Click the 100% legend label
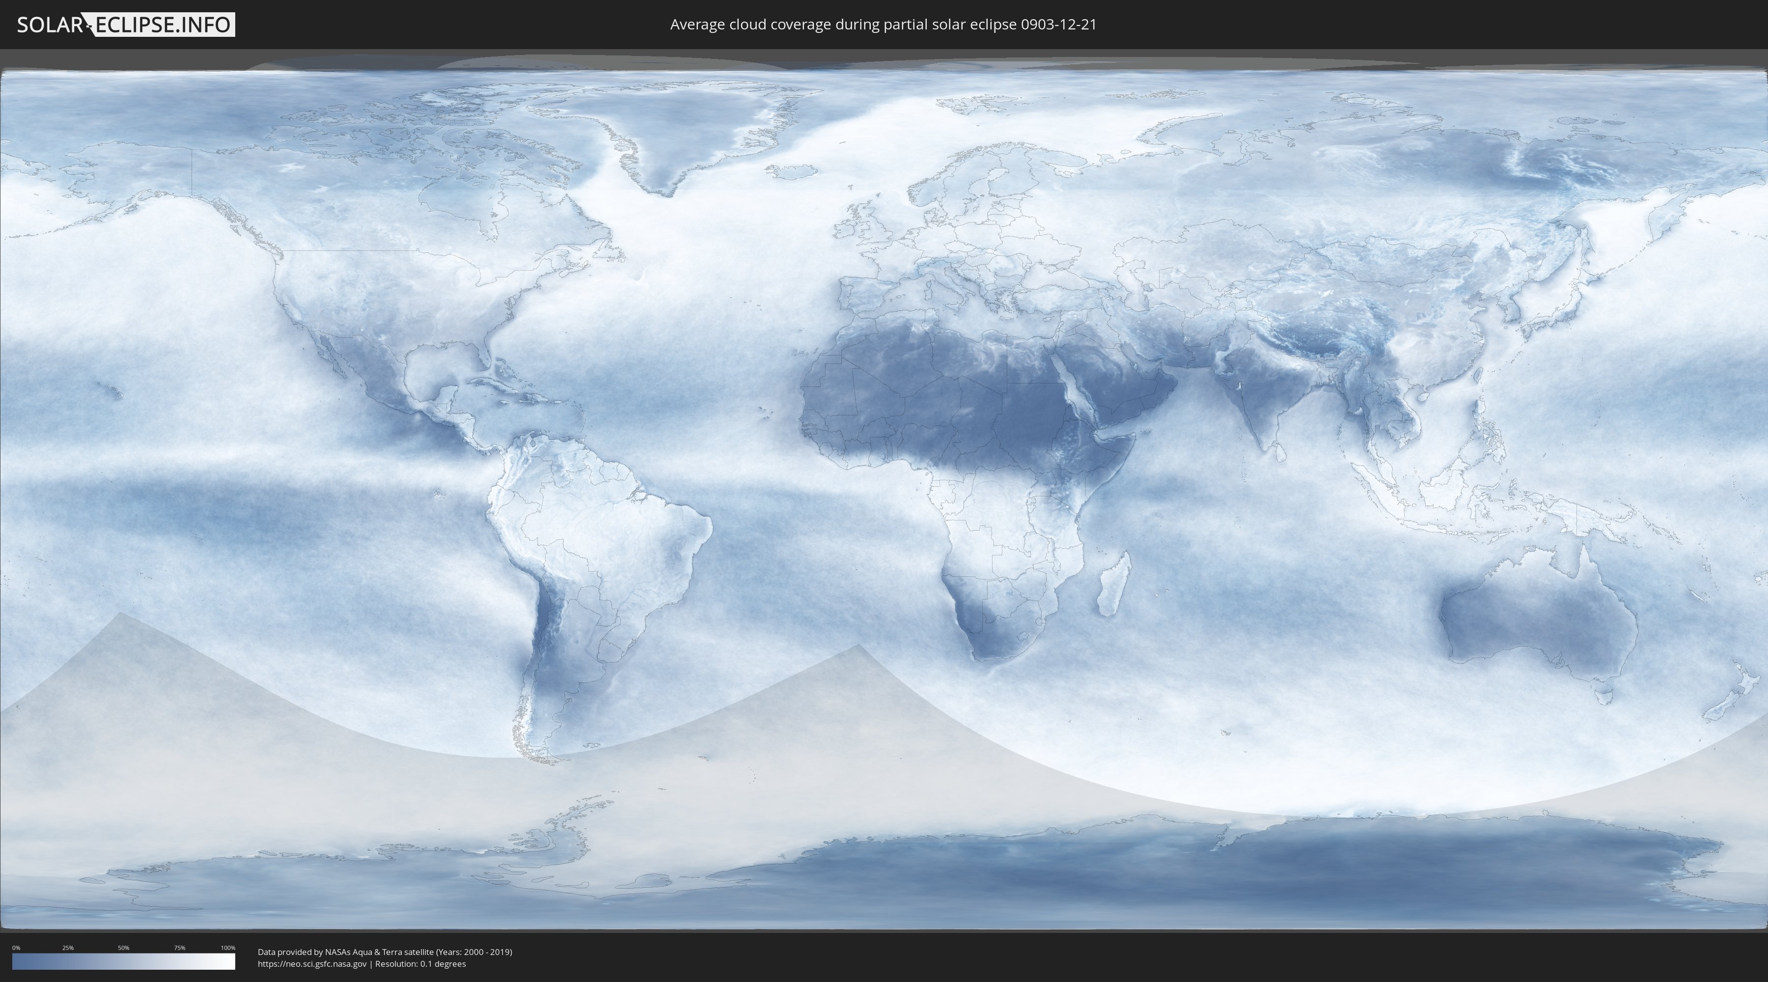1768x982 pixels. coord(228,948)
